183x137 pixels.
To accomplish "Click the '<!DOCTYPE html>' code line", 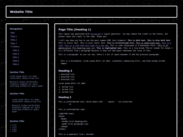I will tap(66, 114).
